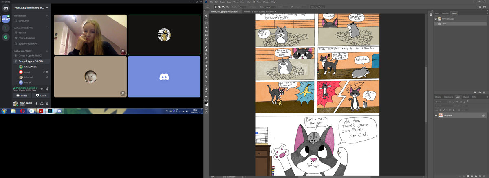489x178 pixels.
Task: Toggle the Background layer lock icon
Action: [x=483, y=115]
